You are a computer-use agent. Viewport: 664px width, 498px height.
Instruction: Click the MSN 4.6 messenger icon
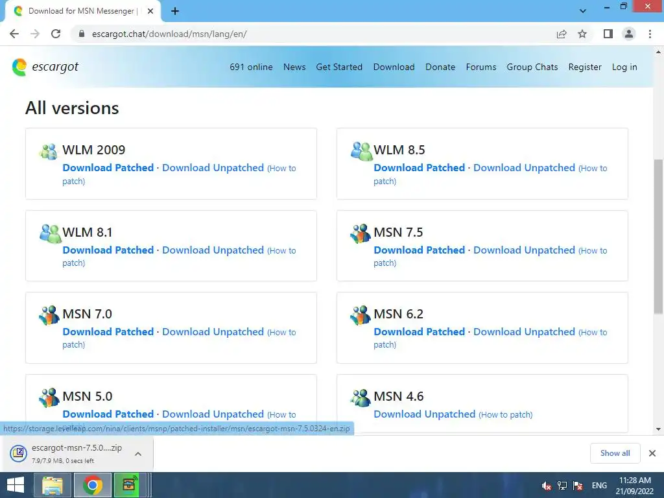pyautogui.click(x=361, y=397)
